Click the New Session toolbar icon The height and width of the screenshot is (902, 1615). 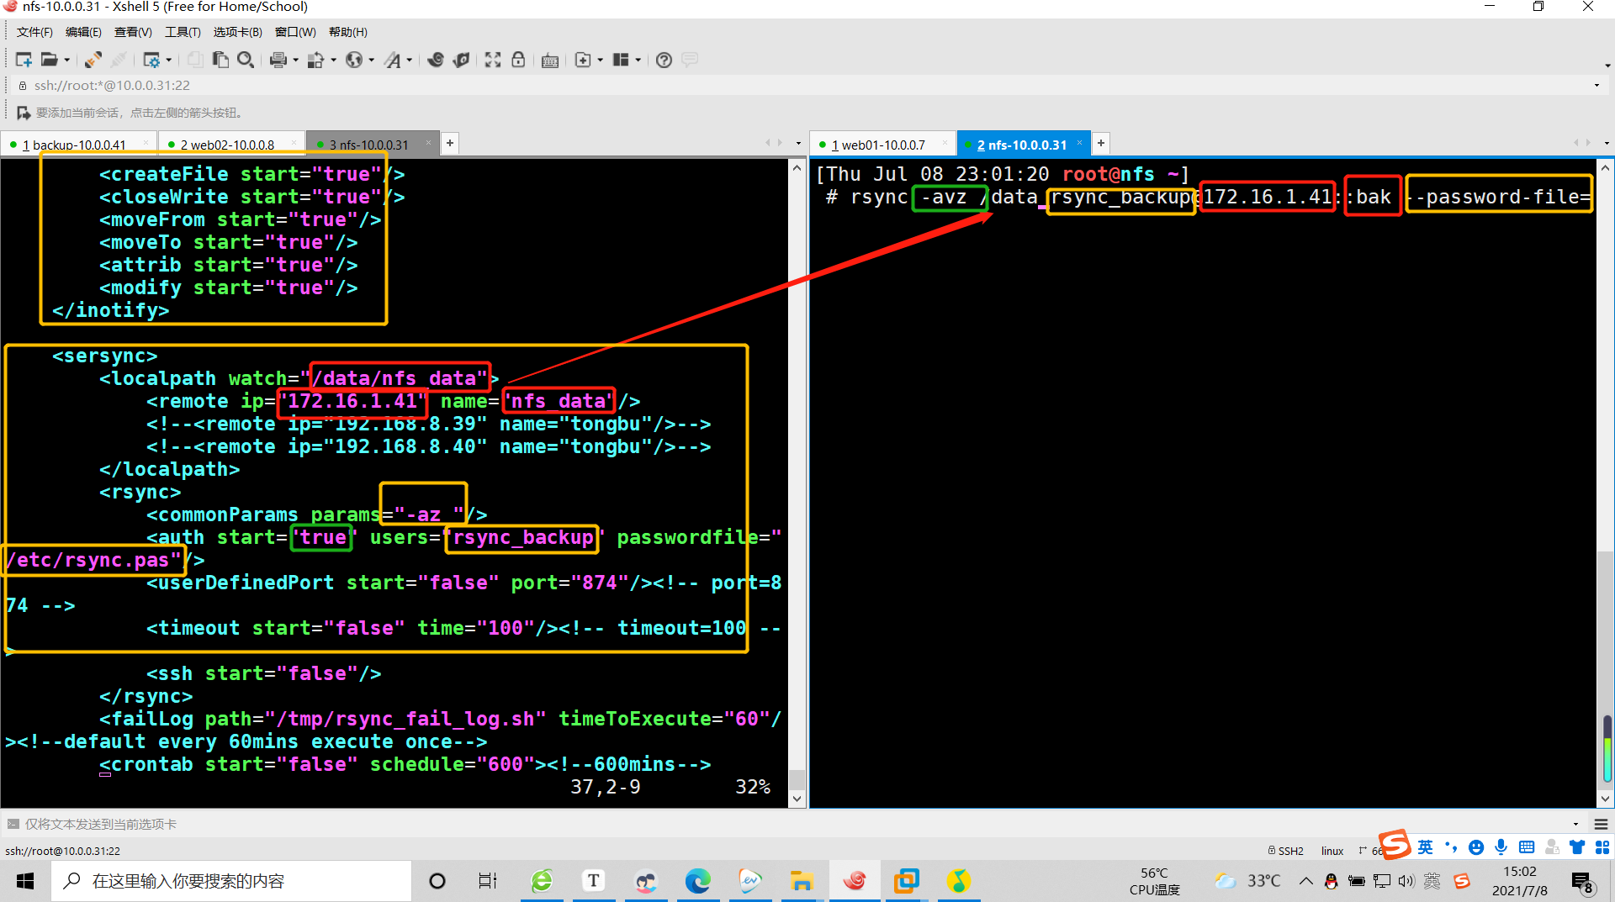click(24, 60)
